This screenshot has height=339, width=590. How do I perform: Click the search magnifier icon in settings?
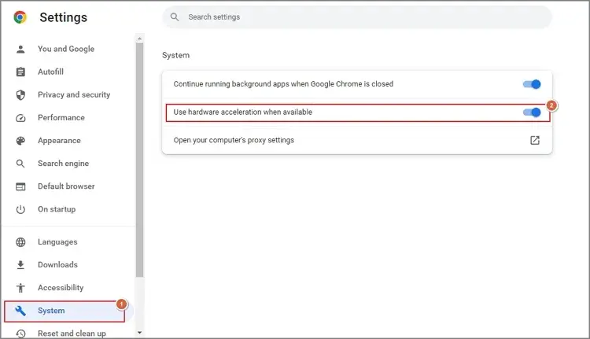pos(175,17)
